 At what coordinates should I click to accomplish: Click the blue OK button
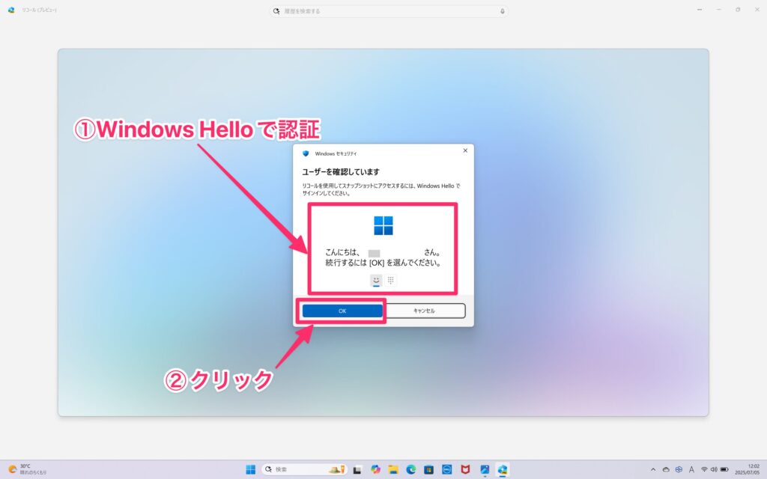342,311
